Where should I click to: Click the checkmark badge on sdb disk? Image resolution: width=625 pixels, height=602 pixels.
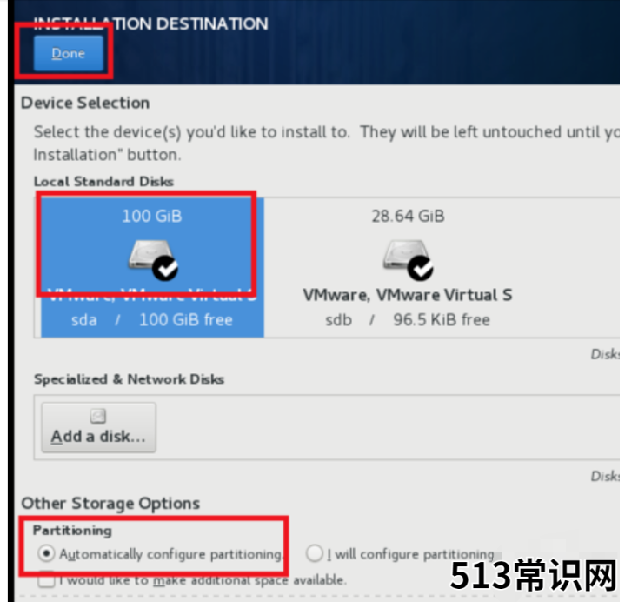tap(421, 269)
